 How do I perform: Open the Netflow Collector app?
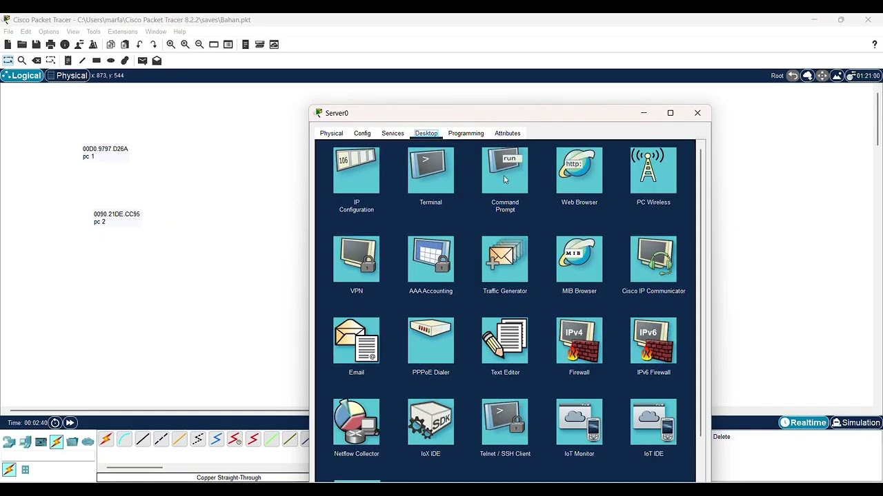356,422
